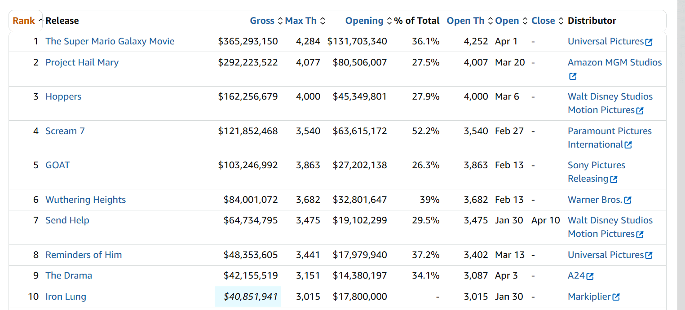The width and height of the screenshot is (685, 310).
Task: Click external link icon next to A24
Action: pyautogui.click(x=590, y=276)
